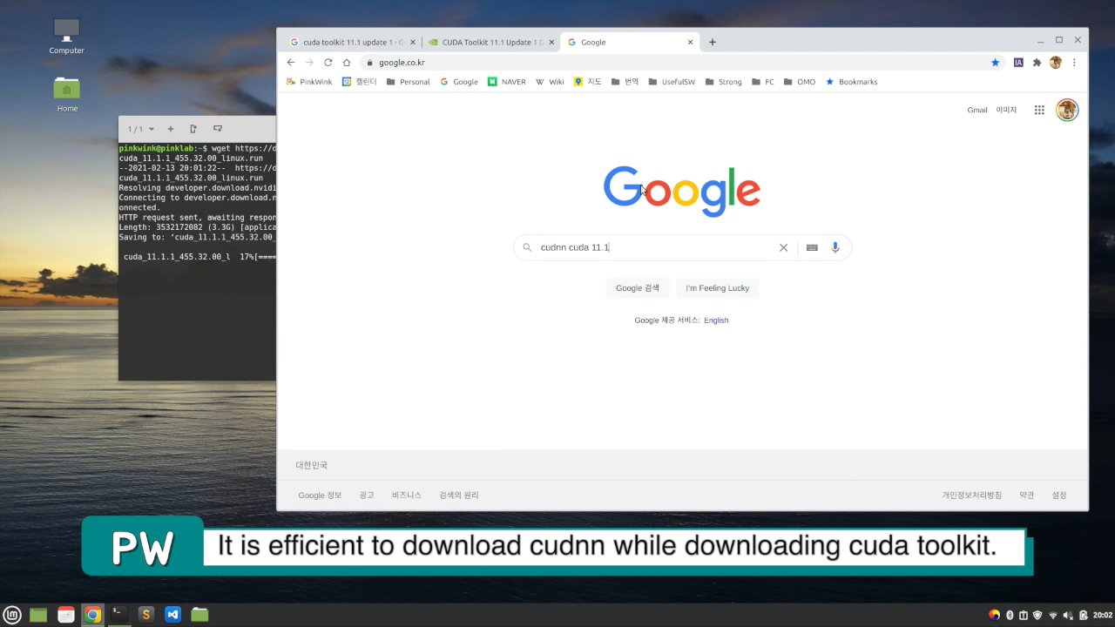Launch Sublime Text from taskbar
The height and width of the screenshot is (627, 1115).
[146, 615]
